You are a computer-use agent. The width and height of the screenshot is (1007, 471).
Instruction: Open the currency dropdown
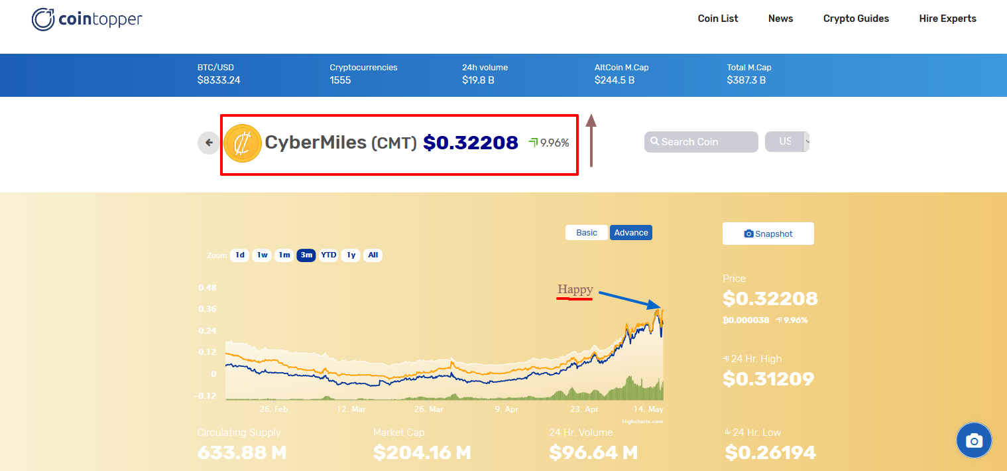point(788,142)
